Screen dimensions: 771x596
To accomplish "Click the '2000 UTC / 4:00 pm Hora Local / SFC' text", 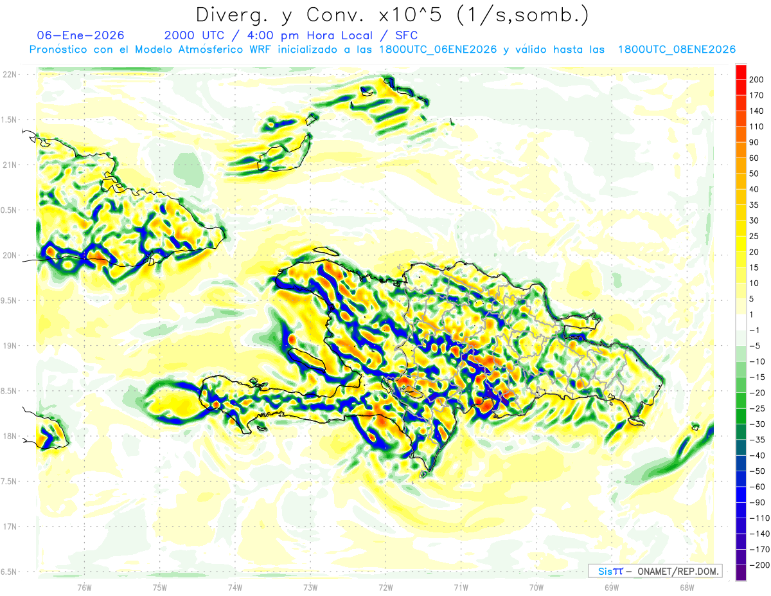I will pyautogui.click(x=290, y=35).
